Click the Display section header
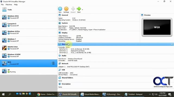 (65, 33)
